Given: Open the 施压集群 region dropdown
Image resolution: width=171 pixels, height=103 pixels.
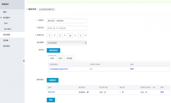Looking at the screenshot, I should (67, 43).
